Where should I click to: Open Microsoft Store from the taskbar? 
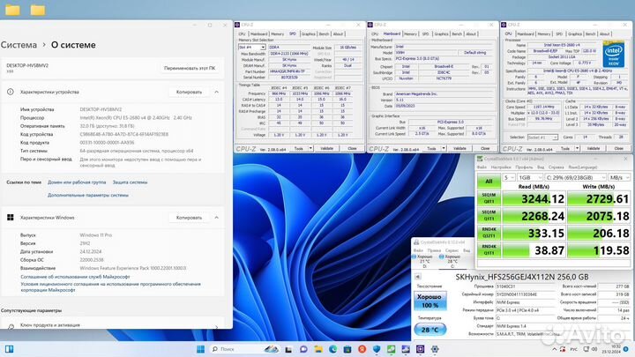point(347,349)
